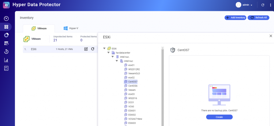This screenshot has height=126, width=274.
Task: Select the ESXi01 VM in tree
Action: click(132, 111)
